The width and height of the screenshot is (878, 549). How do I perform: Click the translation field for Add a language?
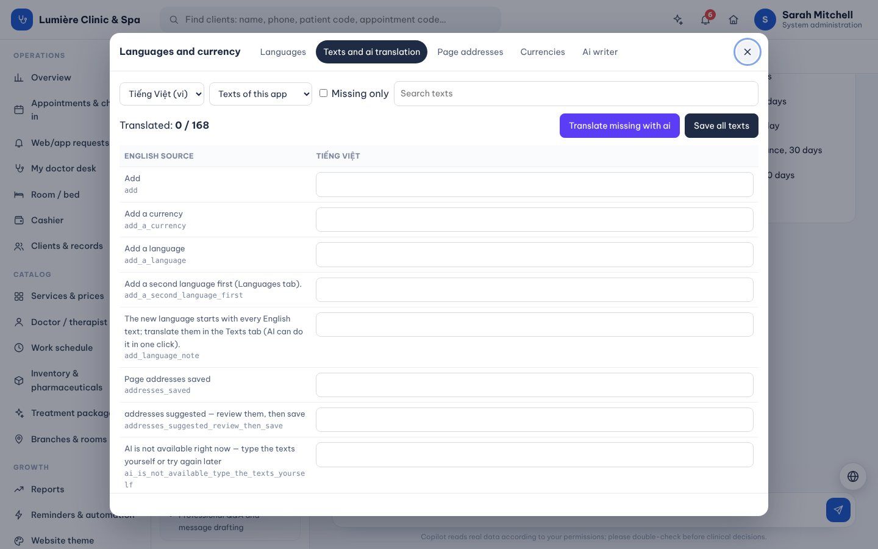(x=535, y=254)
